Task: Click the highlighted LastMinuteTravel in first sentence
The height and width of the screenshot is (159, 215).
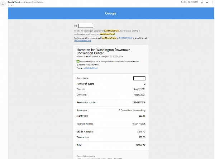Action: (x=111, y=31)
